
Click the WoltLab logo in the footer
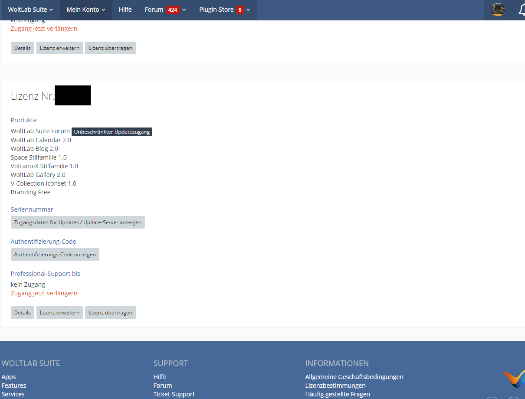[514, 379]
